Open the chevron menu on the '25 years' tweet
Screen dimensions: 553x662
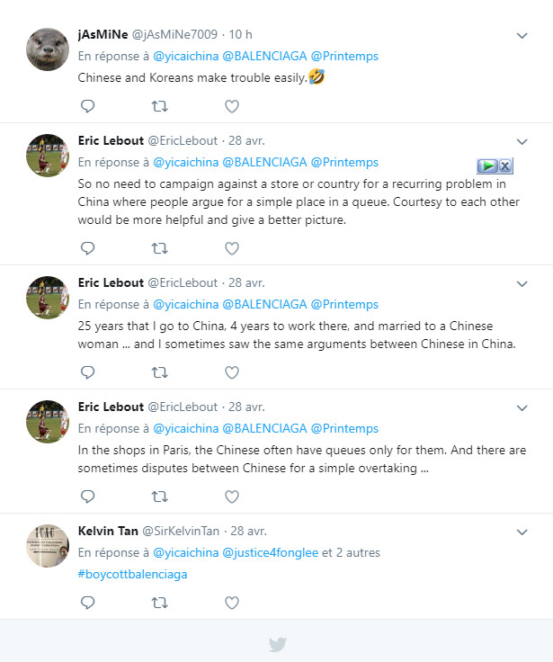522,283
